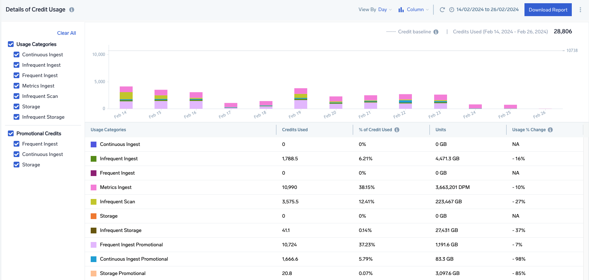Click the Units column header
589x280 pixels.
pyautogui.click(x=441, y=130)
